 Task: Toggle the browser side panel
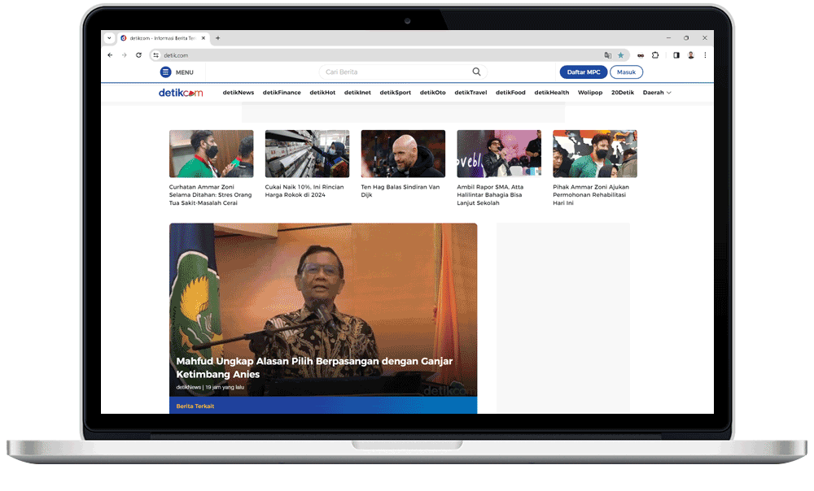click(x=676, y=55)
